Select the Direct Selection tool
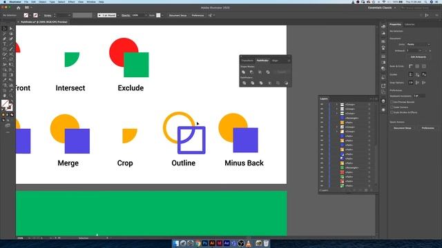The height and width of the screenshot is (248, 442). 11,28
